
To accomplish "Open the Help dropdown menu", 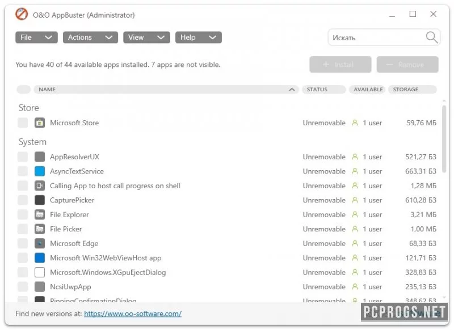I will coord(198,37).
